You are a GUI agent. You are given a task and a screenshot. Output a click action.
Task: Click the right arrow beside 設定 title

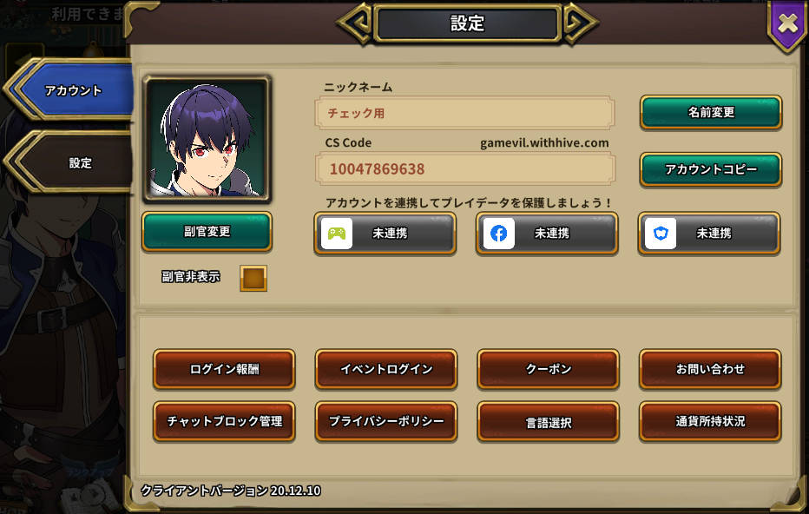pos(581,23)
